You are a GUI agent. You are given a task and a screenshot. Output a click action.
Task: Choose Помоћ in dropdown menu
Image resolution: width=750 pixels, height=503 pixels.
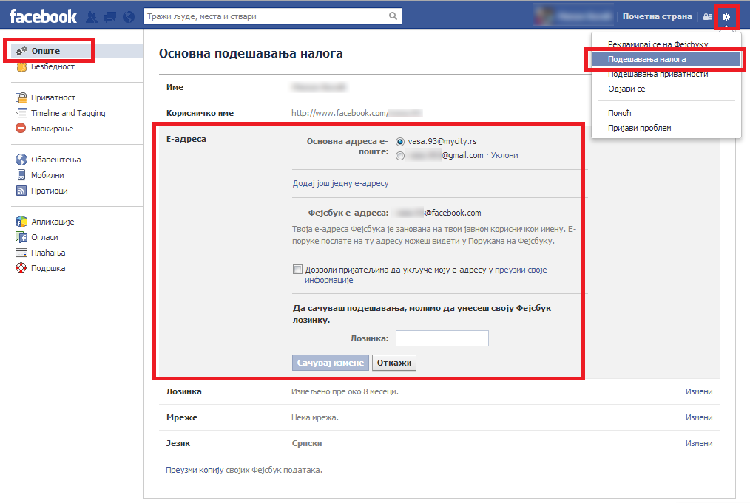619,113
